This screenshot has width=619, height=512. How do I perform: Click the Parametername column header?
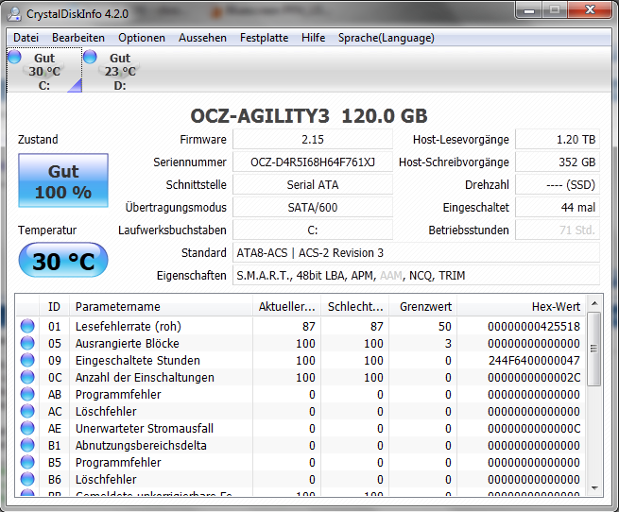161,307
